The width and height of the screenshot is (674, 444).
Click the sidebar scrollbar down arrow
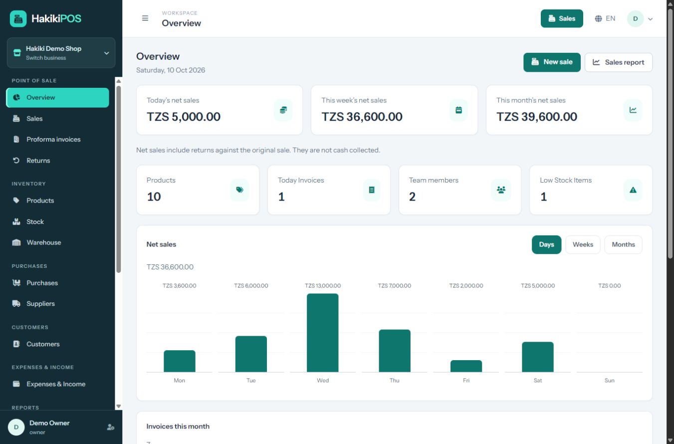[x=119, y=407]
